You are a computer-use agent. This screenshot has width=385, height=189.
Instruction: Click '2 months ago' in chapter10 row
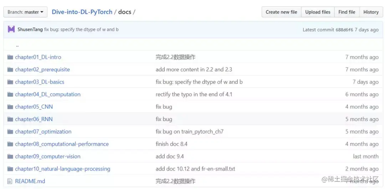pos(362,169)
